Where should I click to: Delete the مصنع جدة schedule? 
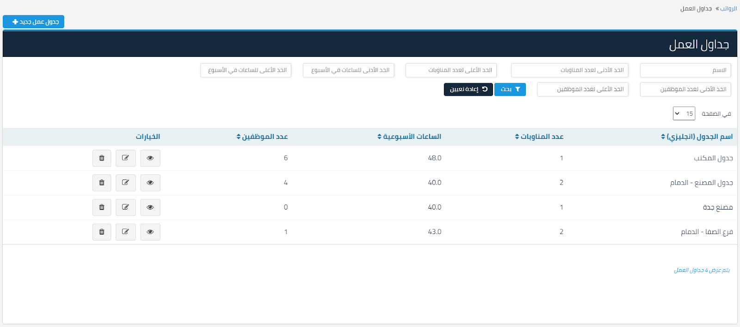(x=102, y=207)
